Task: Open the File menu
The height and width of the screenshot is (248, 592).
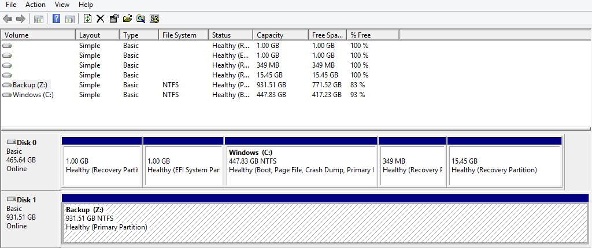Action: pyautogui.click(x=11, y=5)
